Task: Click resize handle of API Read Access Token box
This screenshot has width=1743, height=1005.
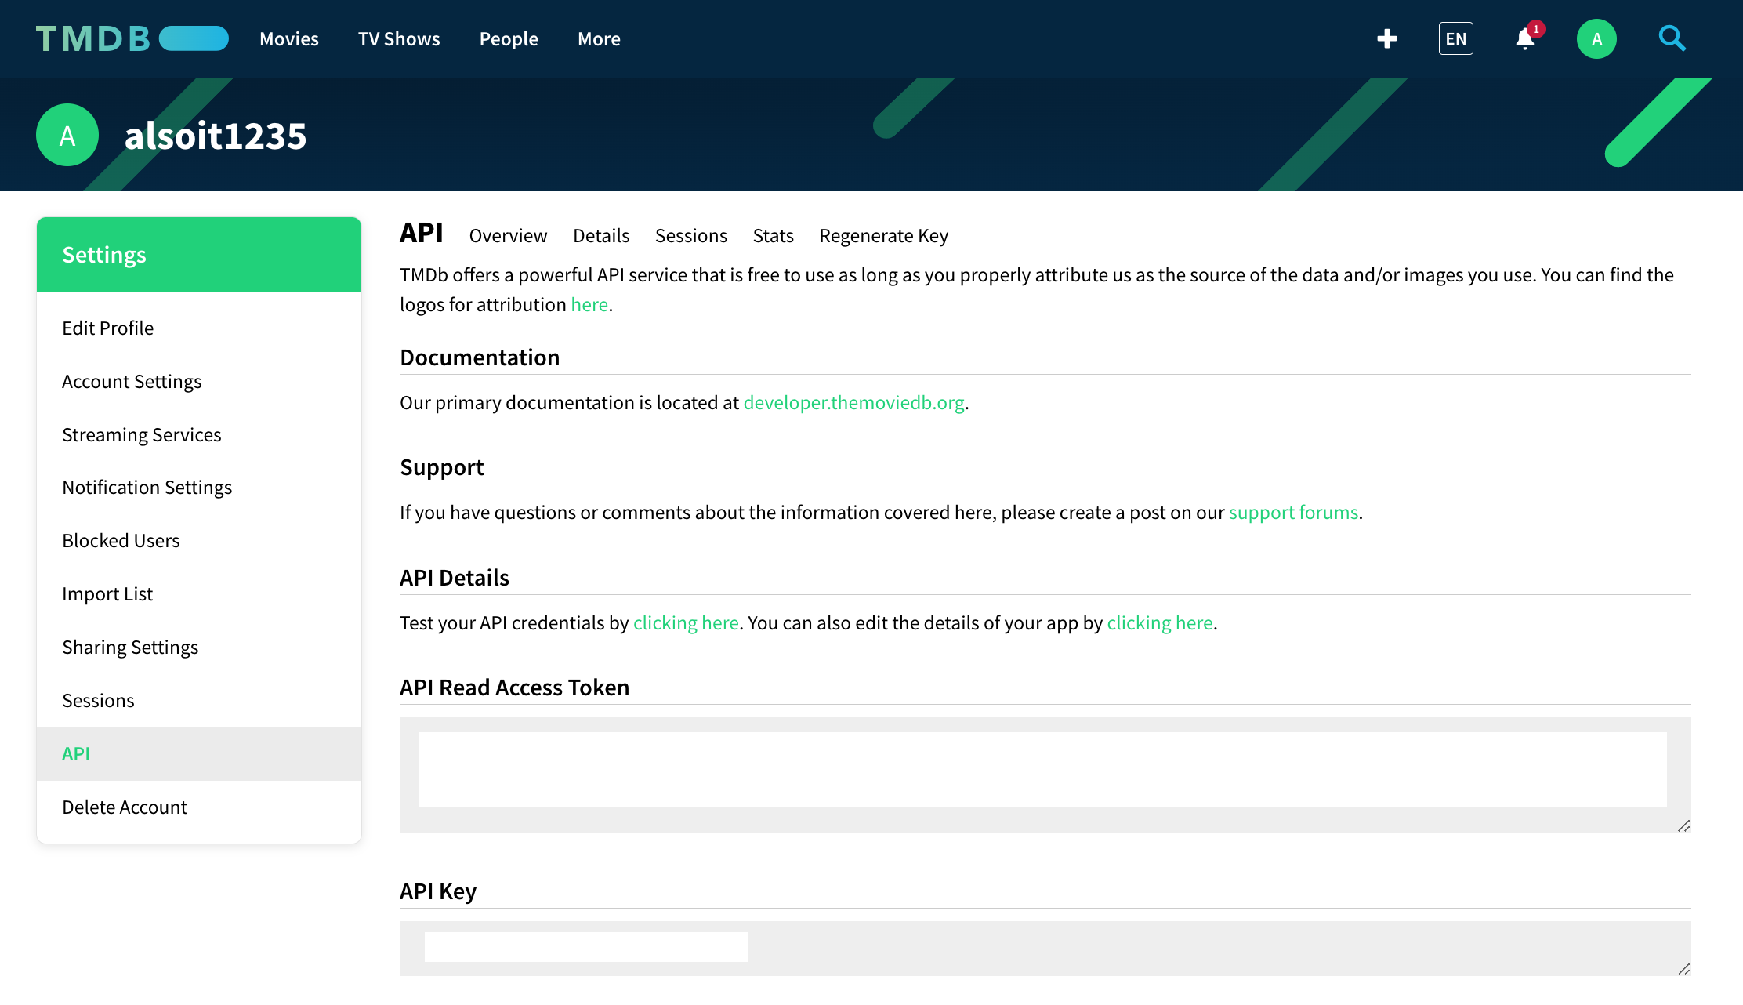Action: [1683, 825]
